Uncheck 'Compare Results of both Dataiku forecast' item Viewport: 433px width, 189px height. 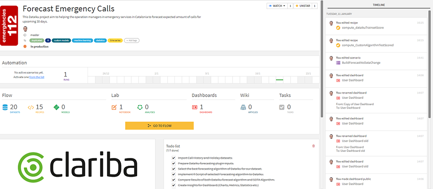pyautogui.click(x=174, y=180)
